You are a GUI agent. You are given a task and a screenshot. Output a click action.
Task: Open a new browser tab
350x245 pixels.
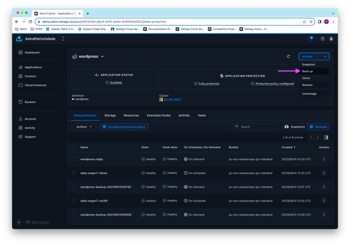(x=88, y=13)
